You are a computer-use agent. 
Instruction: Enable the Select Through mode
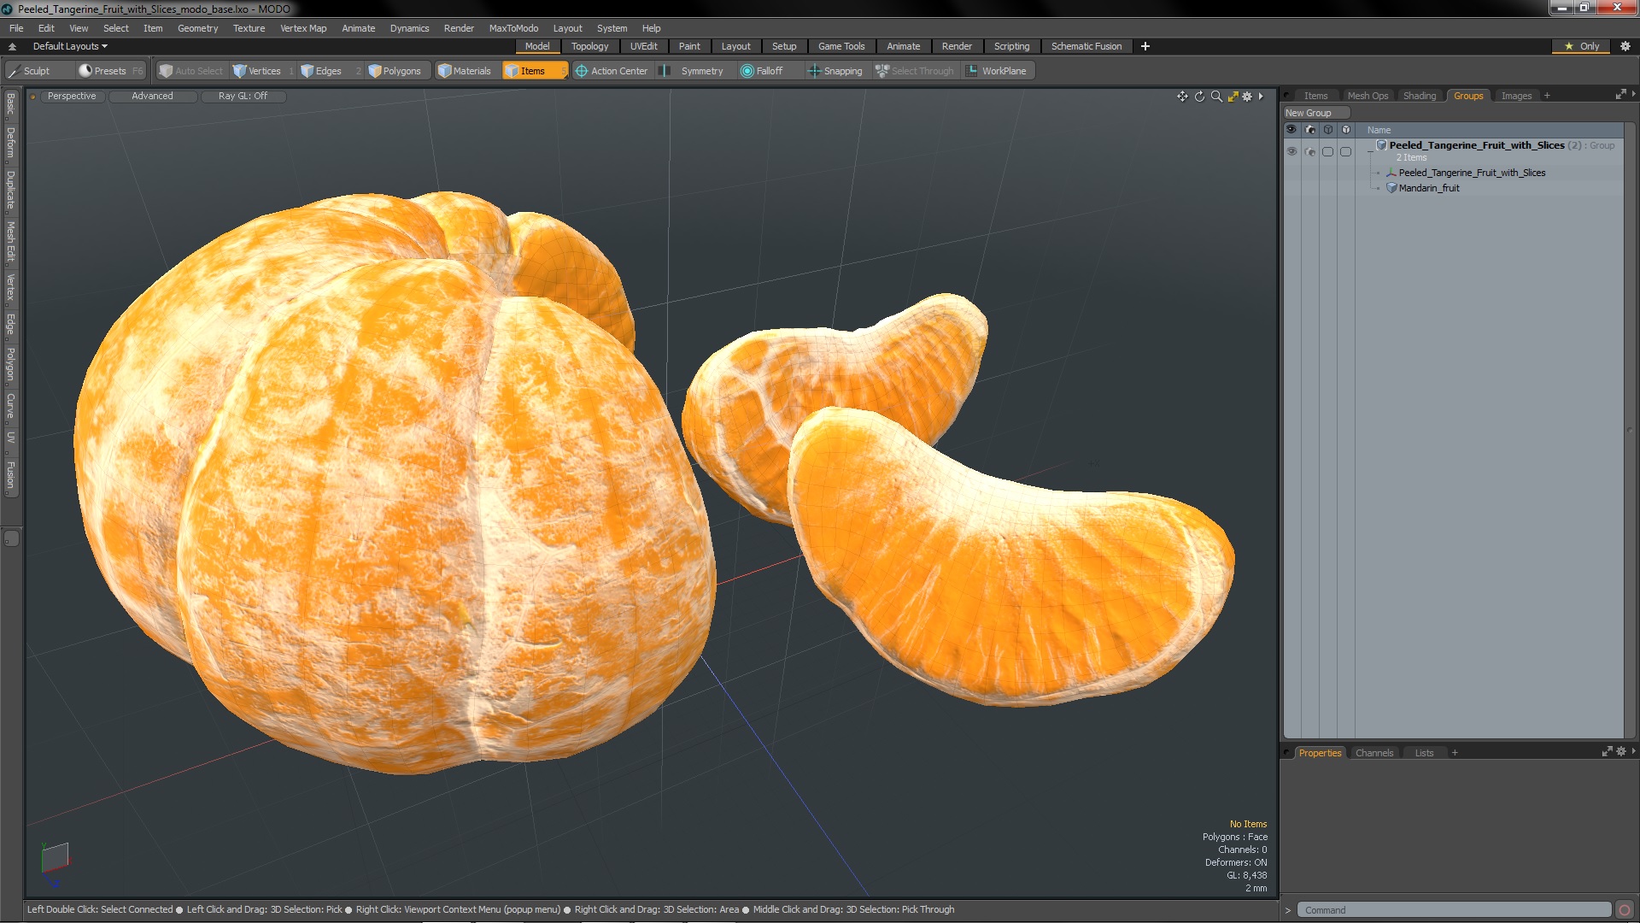pos(913,70)
